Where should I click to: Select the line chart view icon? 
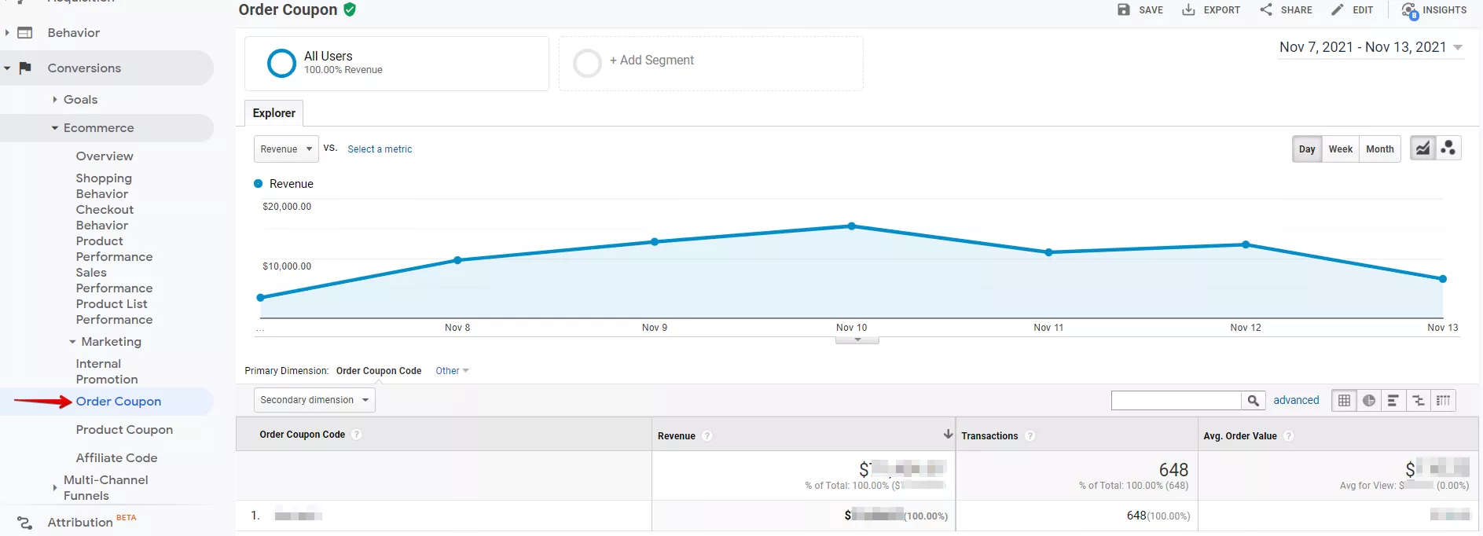1422,148
